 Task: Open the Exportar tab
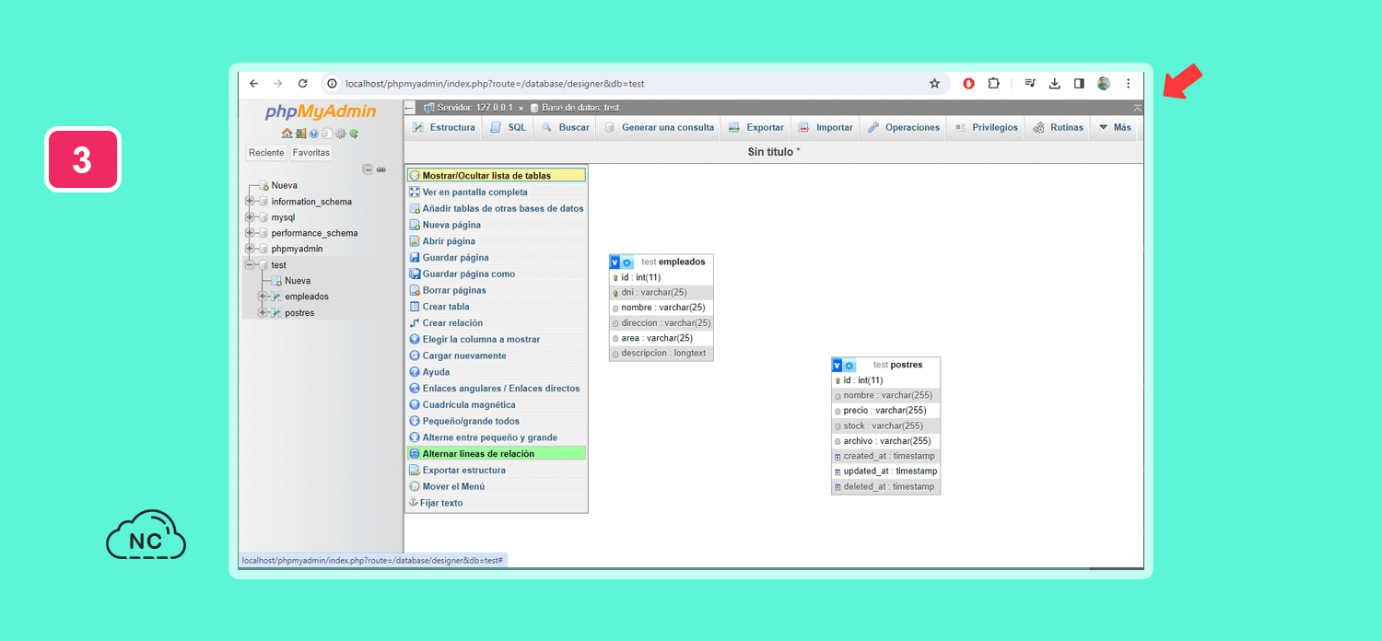click(x=755, y=127)
